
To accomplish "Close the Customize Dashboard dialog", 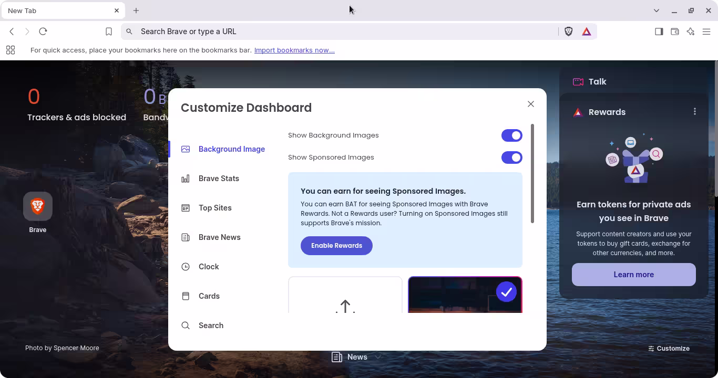I will (531, 104).
